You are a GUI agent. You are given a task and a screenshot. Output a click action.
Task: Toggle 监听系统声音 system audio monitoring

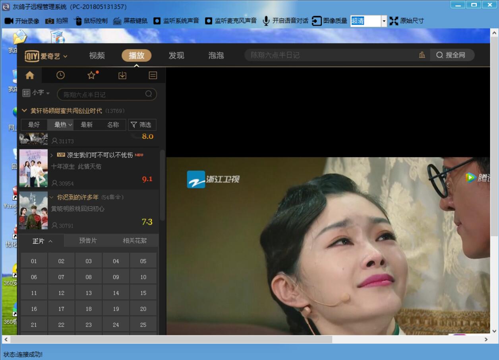point(176,21)
